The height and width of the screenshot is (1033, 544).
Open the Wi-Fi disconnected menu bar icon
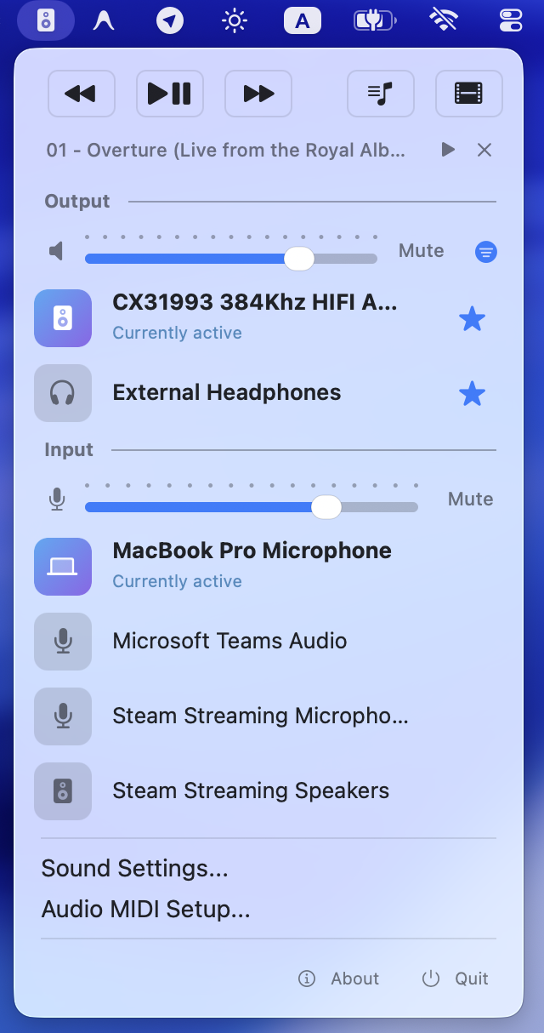coord(444,20)
